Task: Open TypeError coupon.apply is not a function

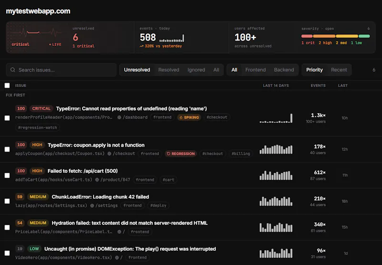Action: pos(96,145)
